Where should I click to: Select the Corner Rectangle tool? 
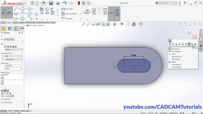point(16,14)
